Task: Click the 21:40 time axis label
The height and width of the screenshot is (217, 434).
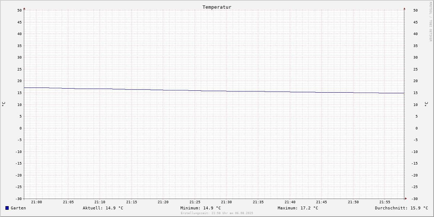Action: [x=290, y=202]
